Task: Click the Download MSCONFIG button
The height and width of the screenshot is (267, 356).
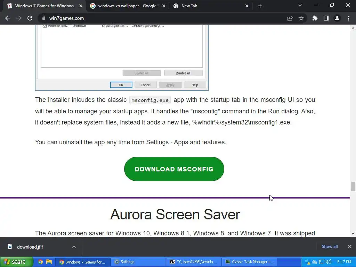Action: pyautogui.click(x=174, y=169)
